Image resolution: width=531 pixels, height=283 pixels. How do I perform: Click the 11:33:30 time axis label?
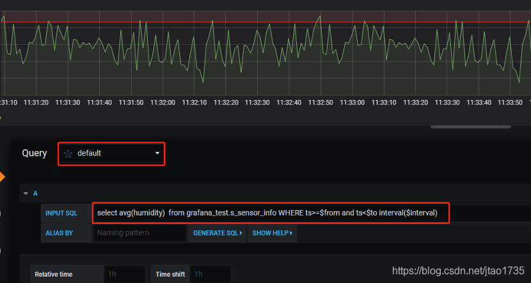tap(447, 102)
